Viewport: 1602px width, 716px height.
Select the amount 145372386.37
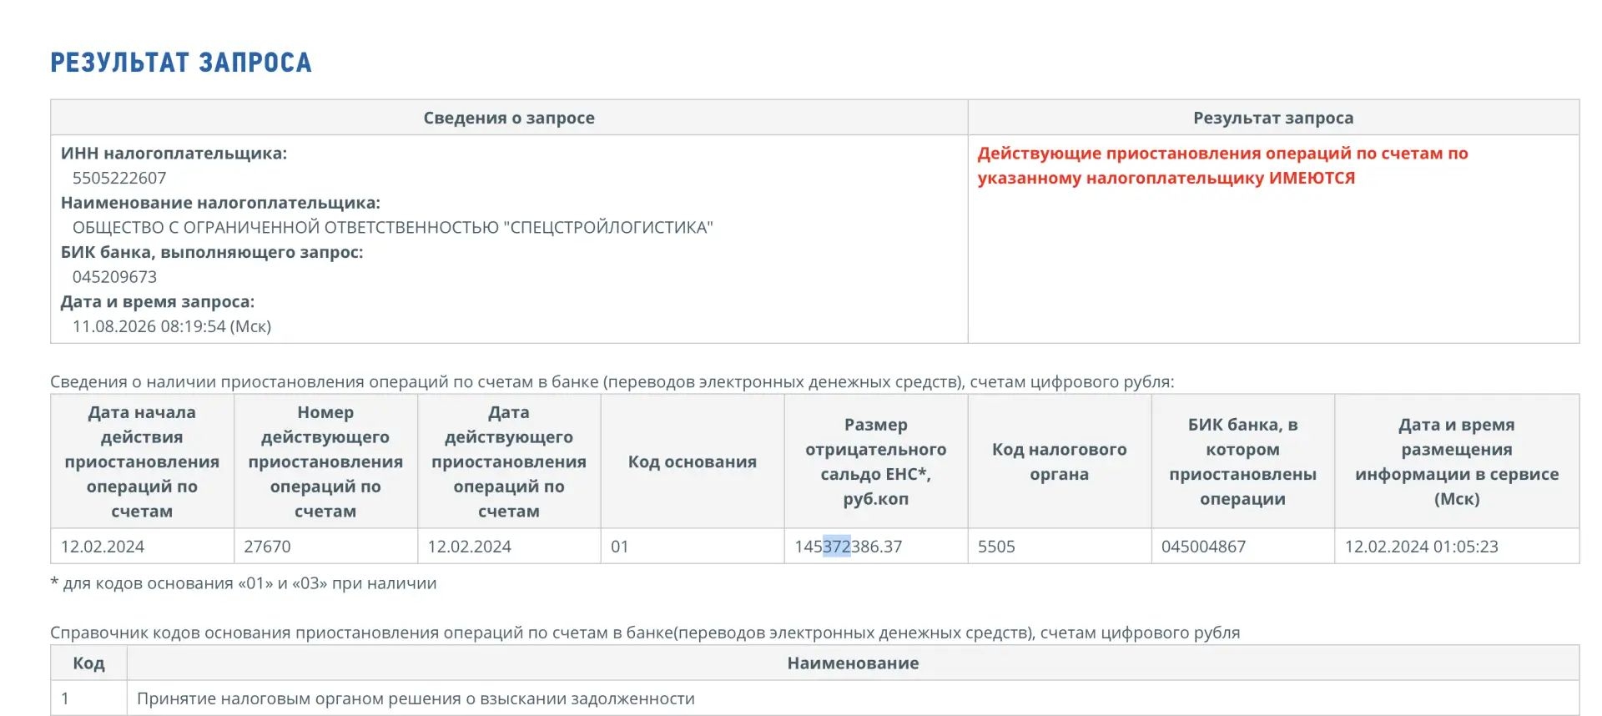point(849,547)
